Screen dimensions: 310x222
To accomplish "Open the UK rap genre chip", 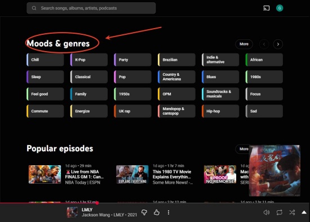I will click(132, 111).
